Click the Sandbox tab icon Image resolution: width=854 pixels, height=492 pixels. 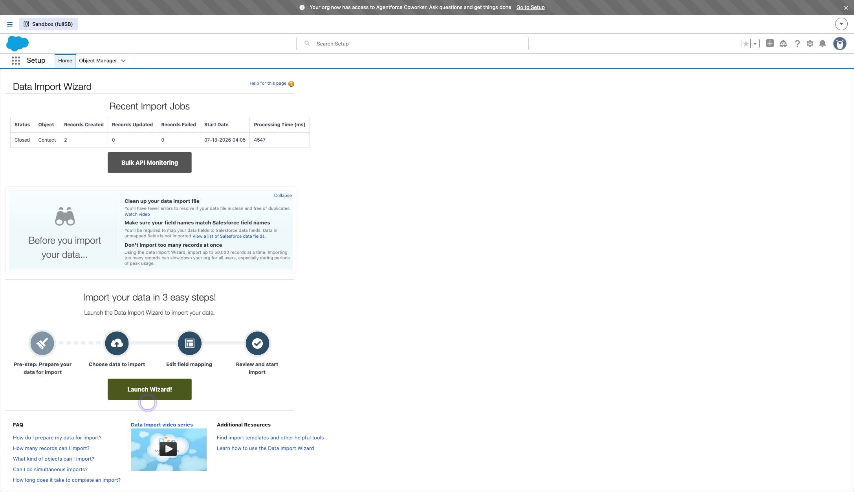26,24
